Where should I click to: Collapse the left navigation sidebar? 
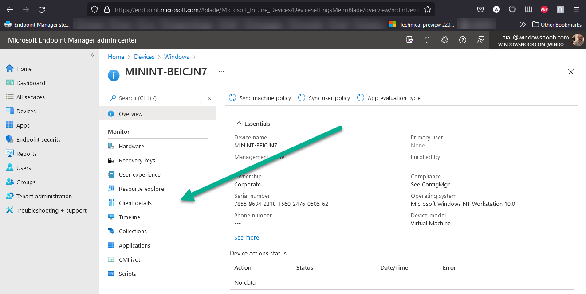(93, 55)
